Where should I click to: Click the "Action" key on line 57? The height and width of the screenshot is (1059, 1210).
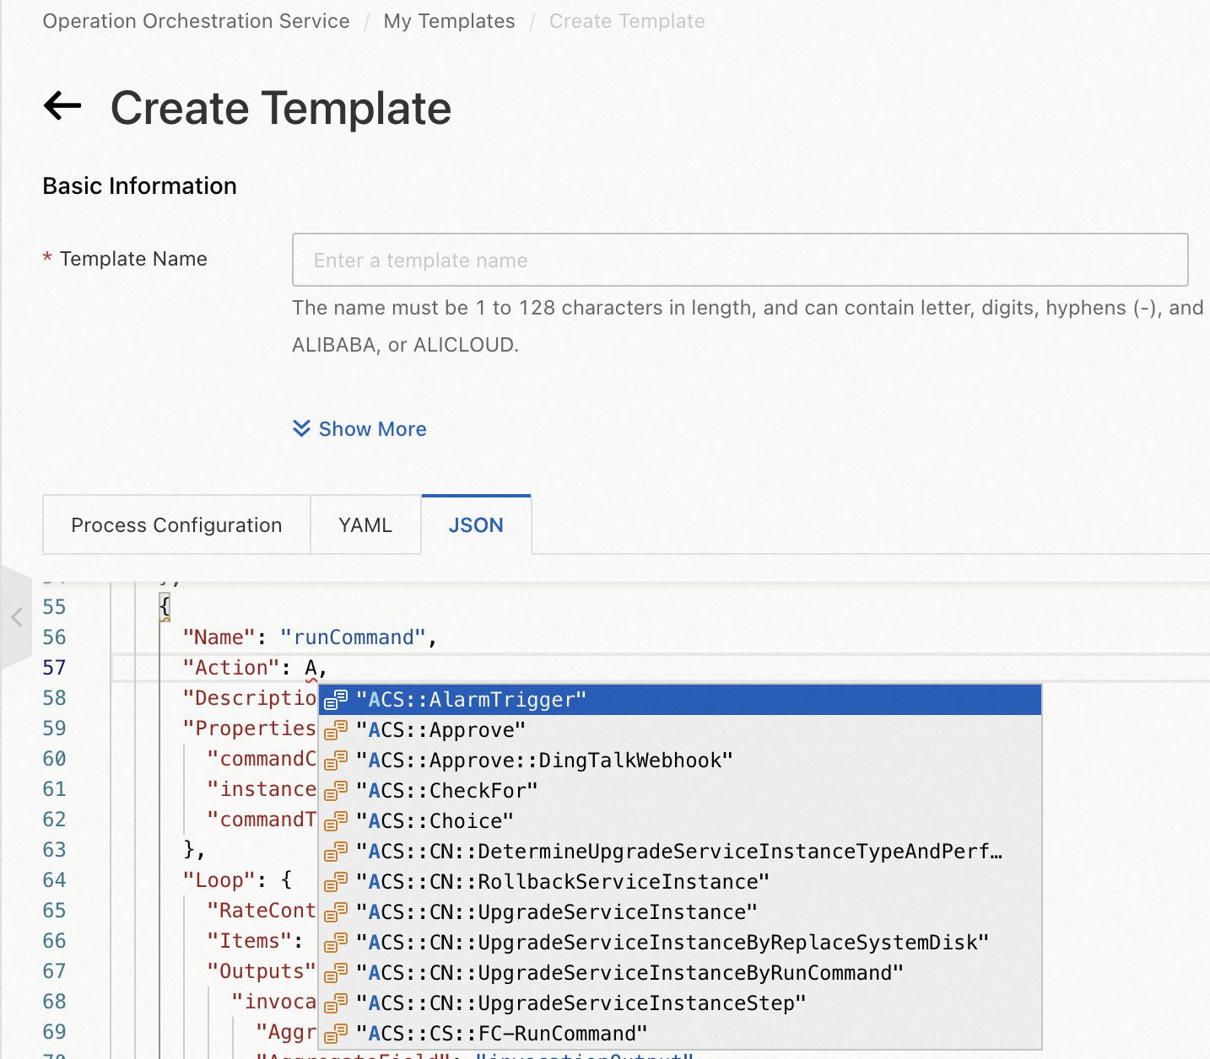tap(232, 668)
